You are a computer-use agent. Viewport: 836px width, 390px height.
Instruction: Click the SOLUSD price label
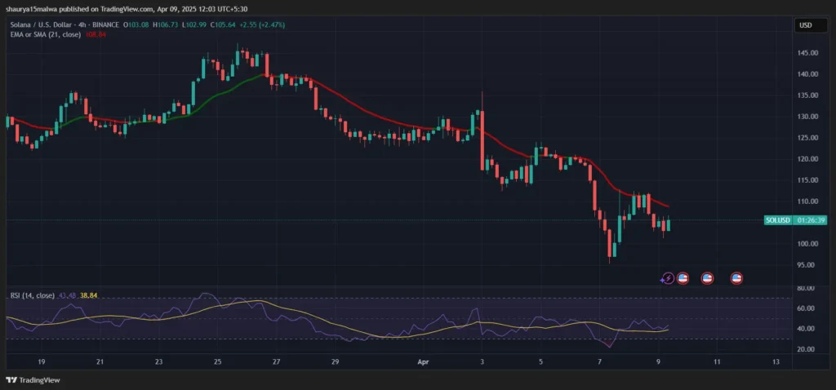tap(778, 220)
